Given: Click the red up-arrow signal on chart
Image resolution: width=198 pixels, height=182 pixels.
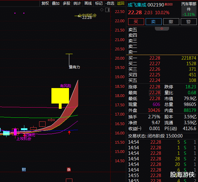Looking at the screenshot, I should [69, 133].
